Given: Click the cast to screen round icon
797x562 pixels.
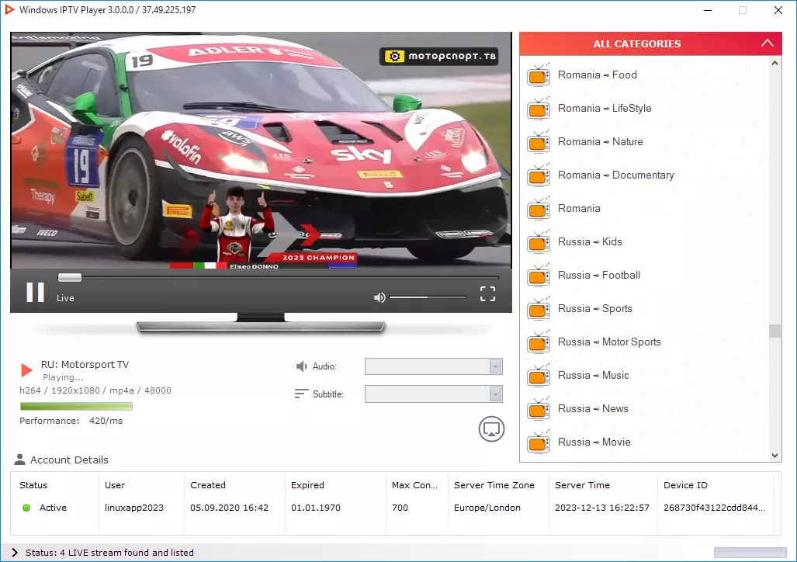Looking at the screenshot, I should point(491,429).
